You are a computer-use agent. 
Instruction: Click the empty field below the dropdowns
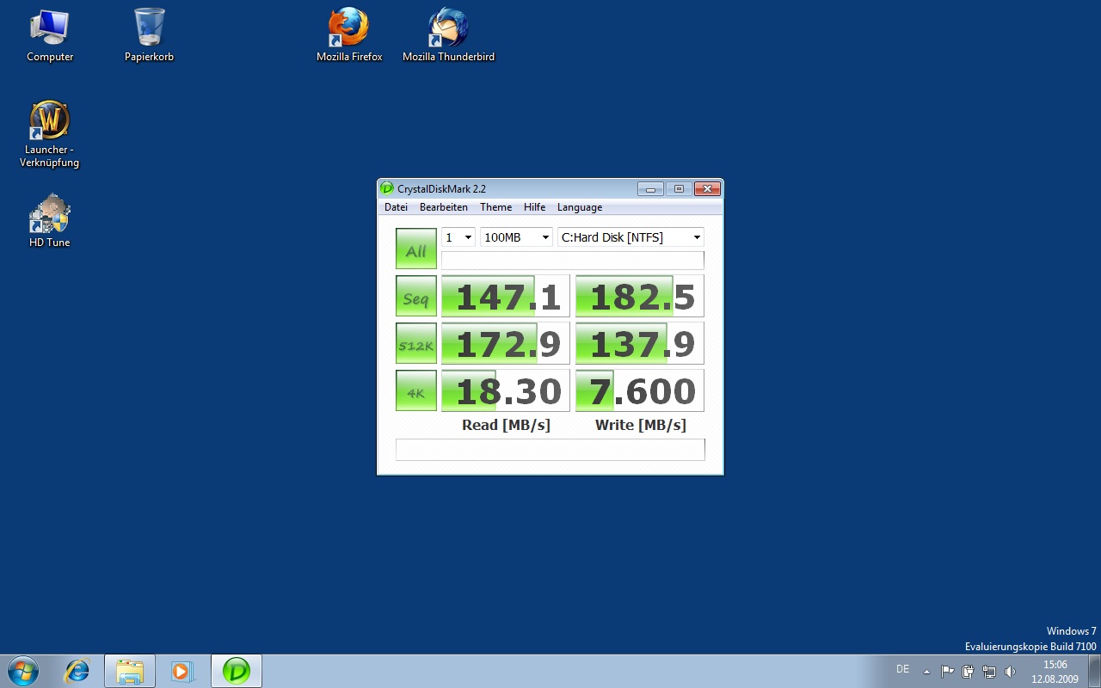click(573, 261)
